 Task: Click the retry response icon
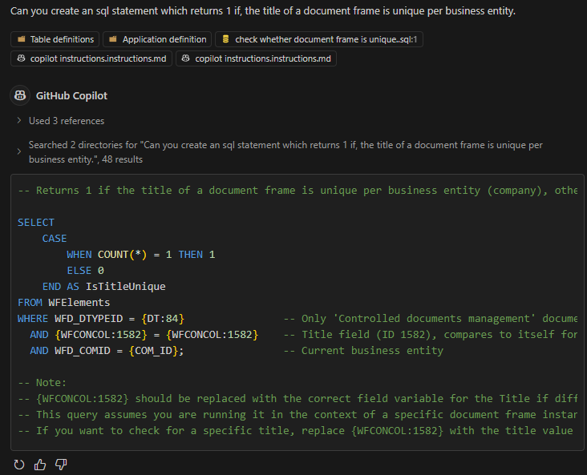click(19, 465)
